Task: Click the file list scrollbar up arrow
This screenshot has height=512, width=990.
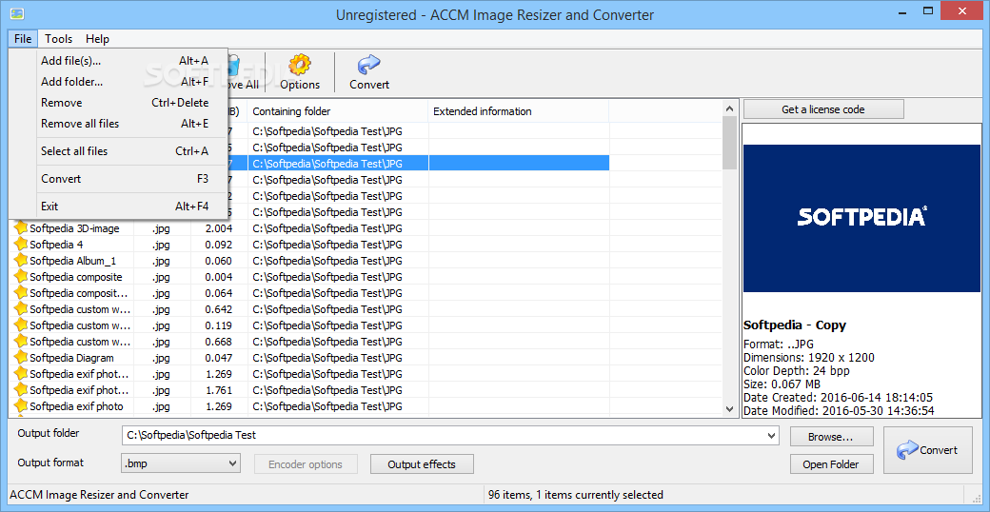Action: 730,108
